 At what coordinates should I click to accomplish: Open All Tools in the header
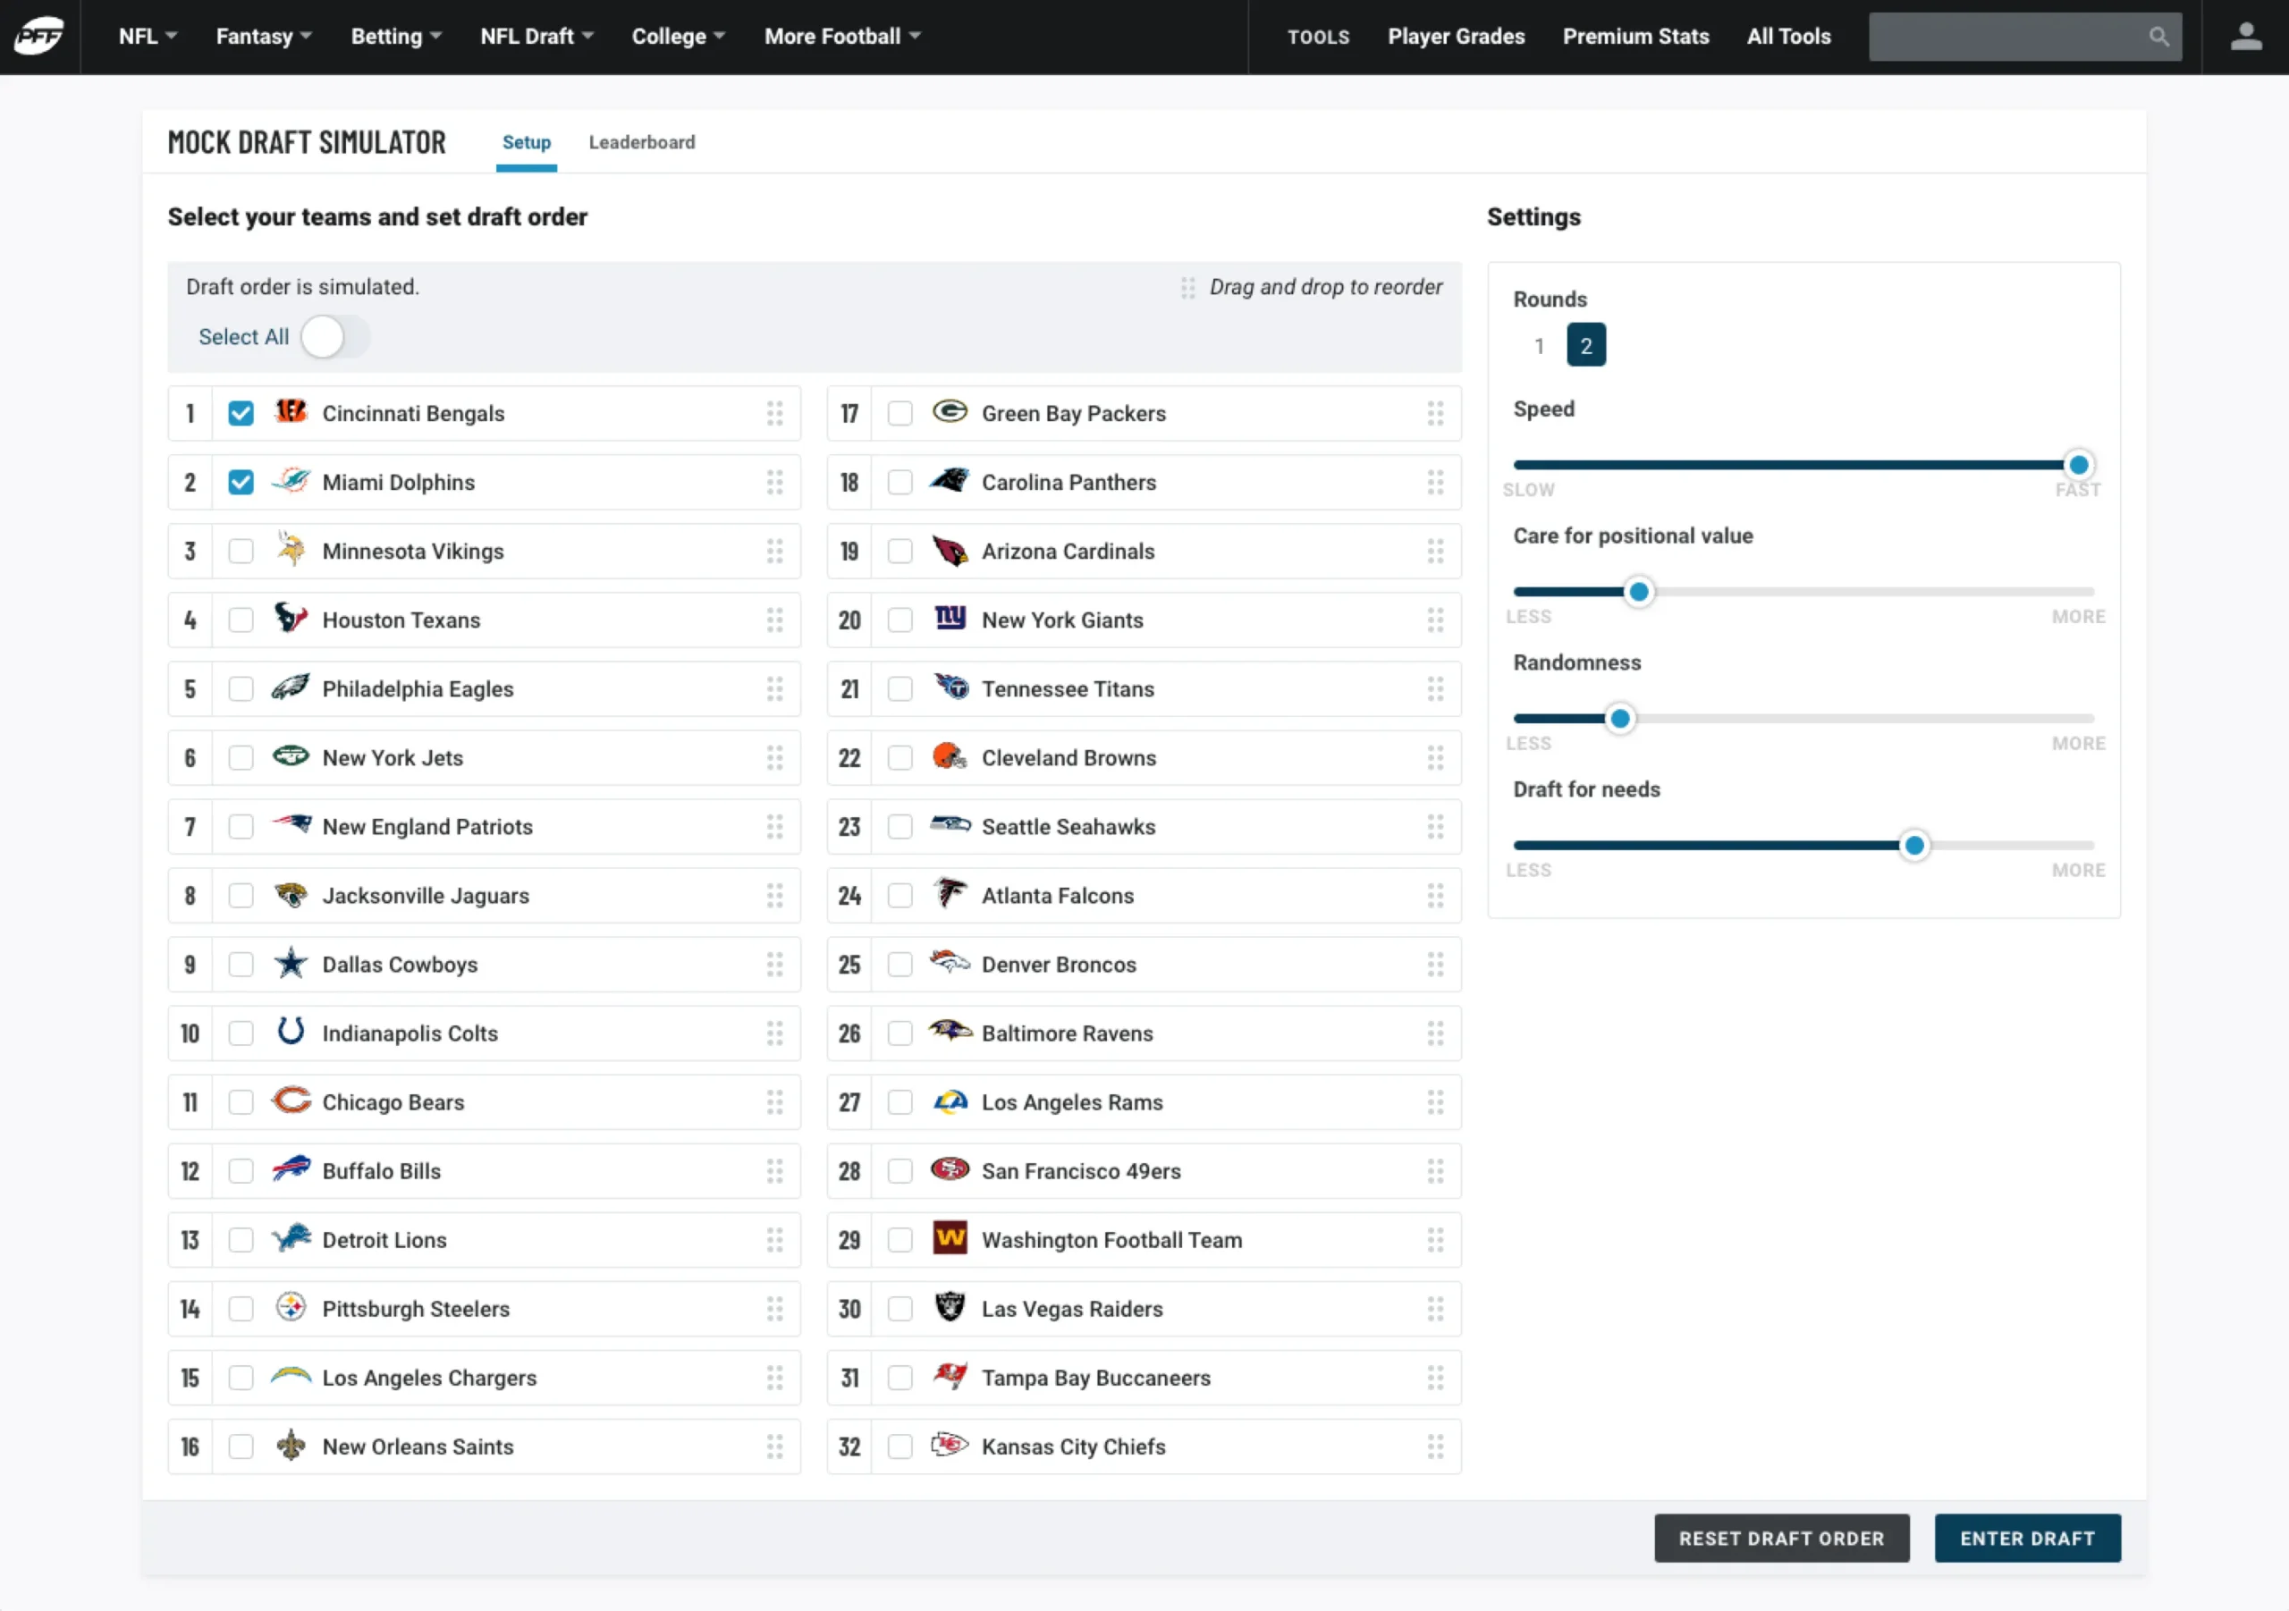[x=1788, y=37]
